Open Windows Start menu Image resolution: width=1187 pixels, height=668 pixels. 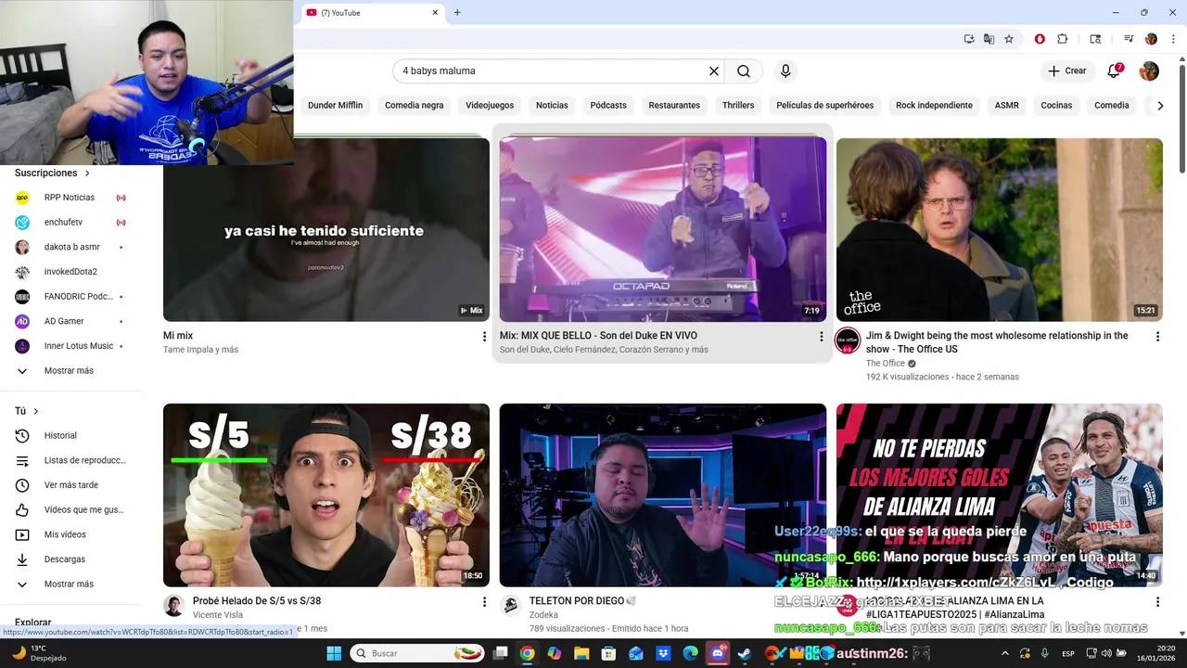pyautogui.click(x=334, y=653)
